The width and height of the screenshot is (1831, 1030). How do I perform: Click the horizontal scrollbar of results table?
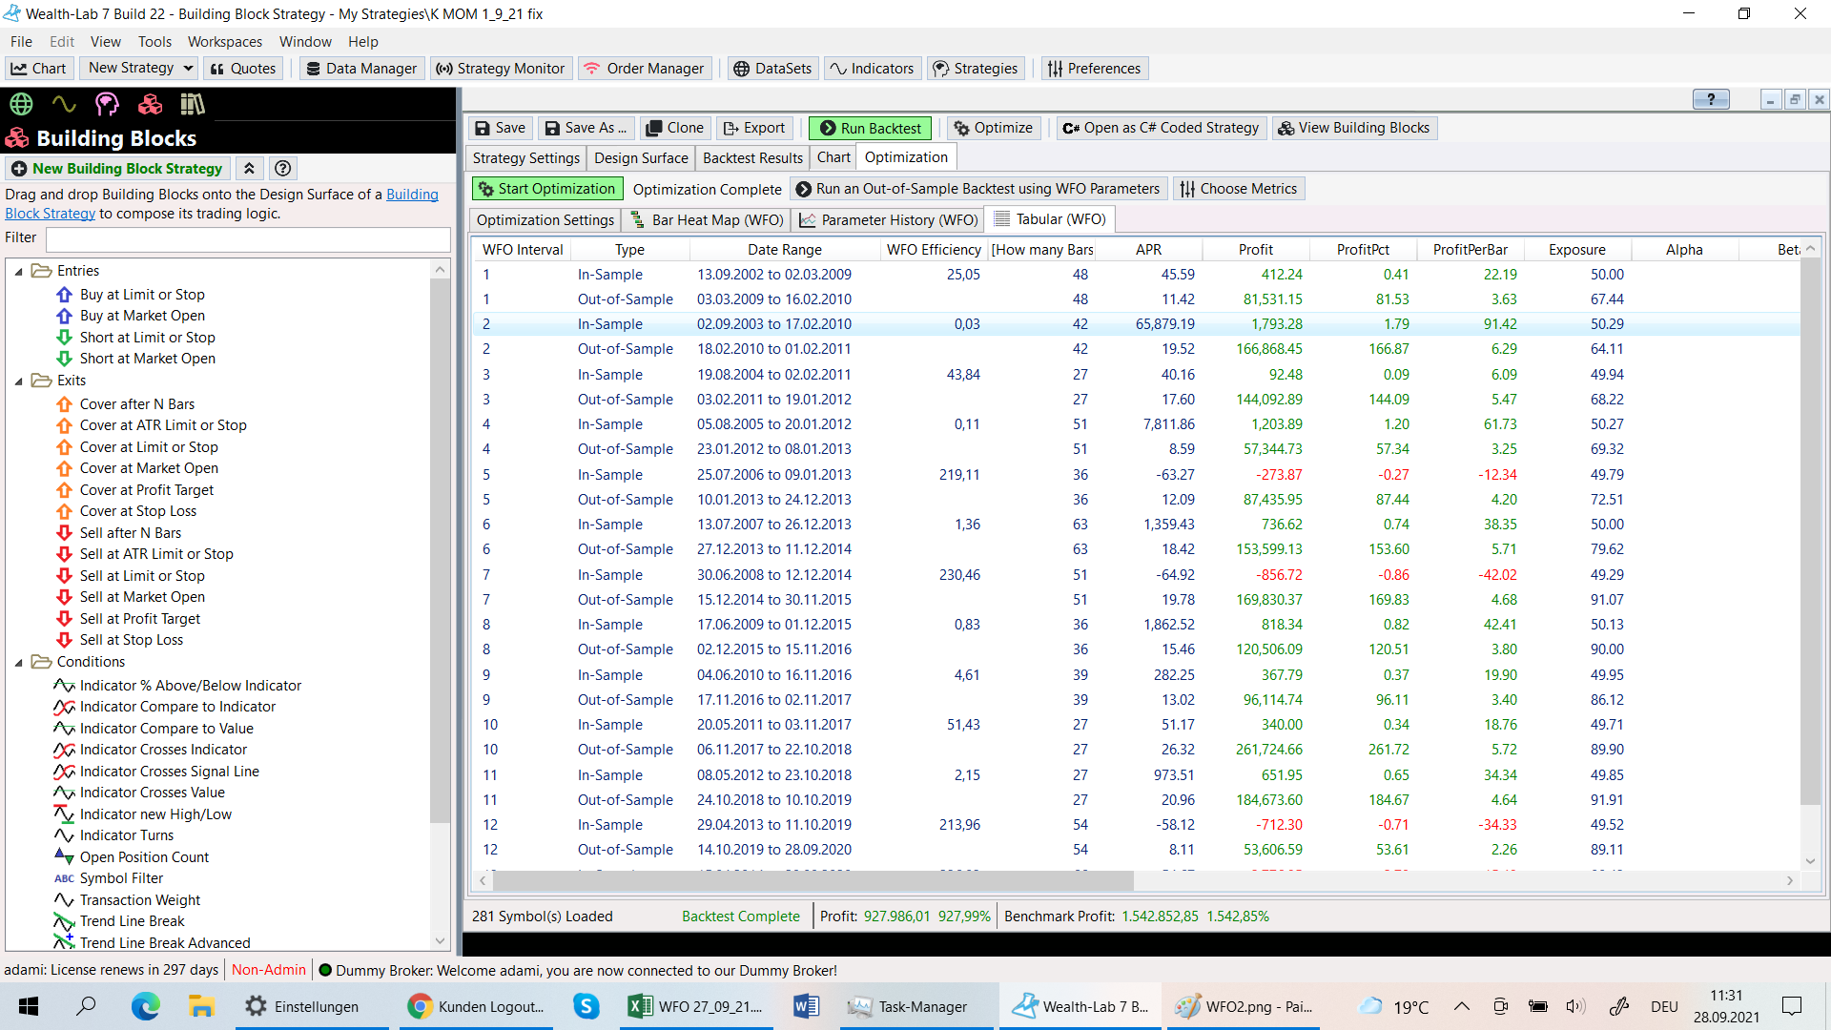[811, 880]
